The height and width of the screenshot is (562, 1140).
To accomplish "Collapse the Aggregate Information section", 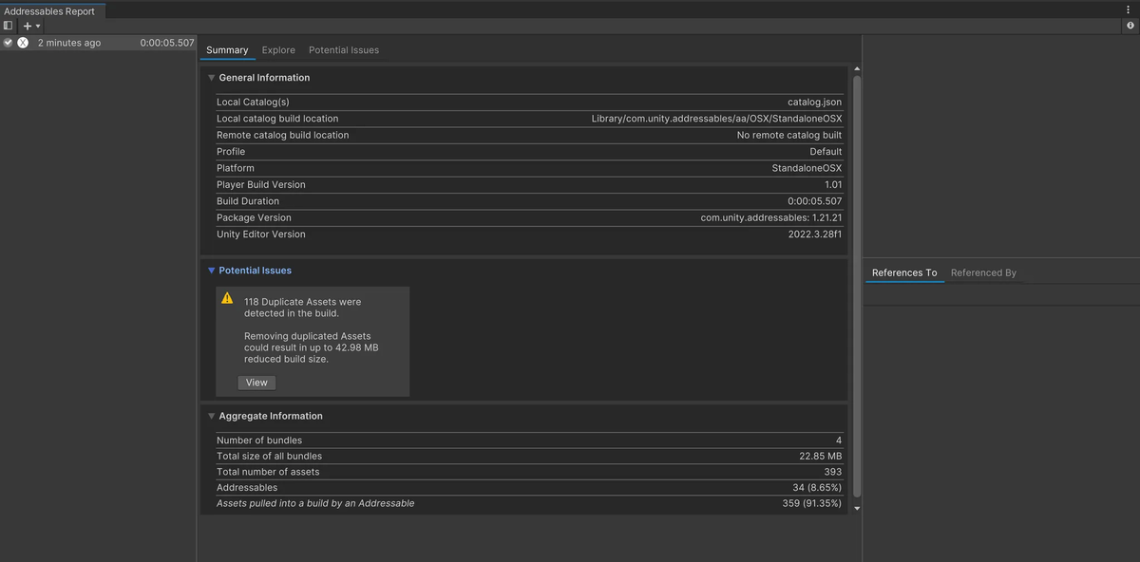I will 212,416.
